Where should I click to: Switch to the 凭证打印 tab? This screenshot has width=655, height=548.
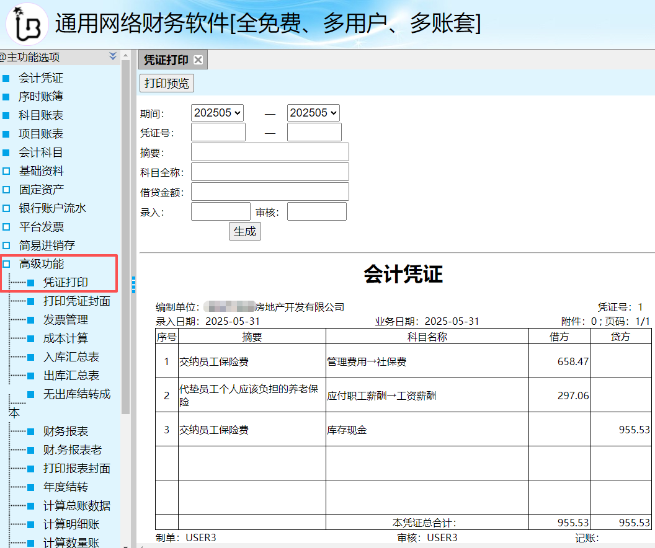point(166,60)
